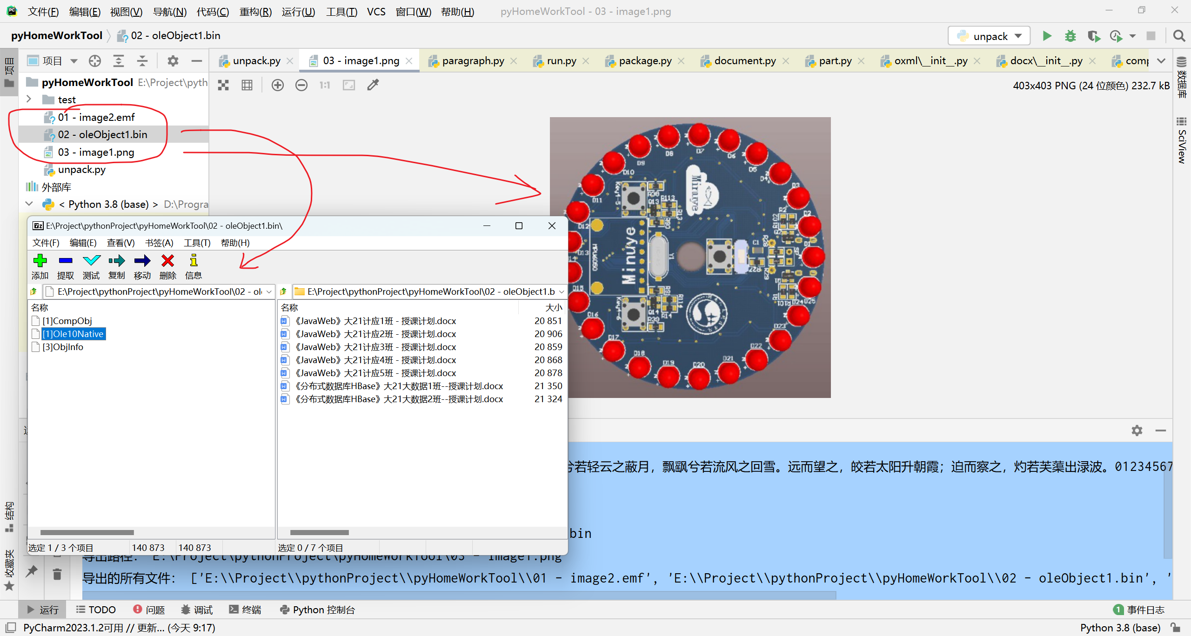Viewport: 1191px width, 636px height.
Task: Click the Debug bug icon
Action: [1071, 36]
